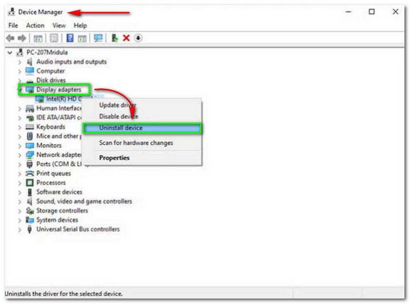Screen dimensions: 410x304
Task: Collapse the PC-207Mridula root node
Action: (10, 53)
